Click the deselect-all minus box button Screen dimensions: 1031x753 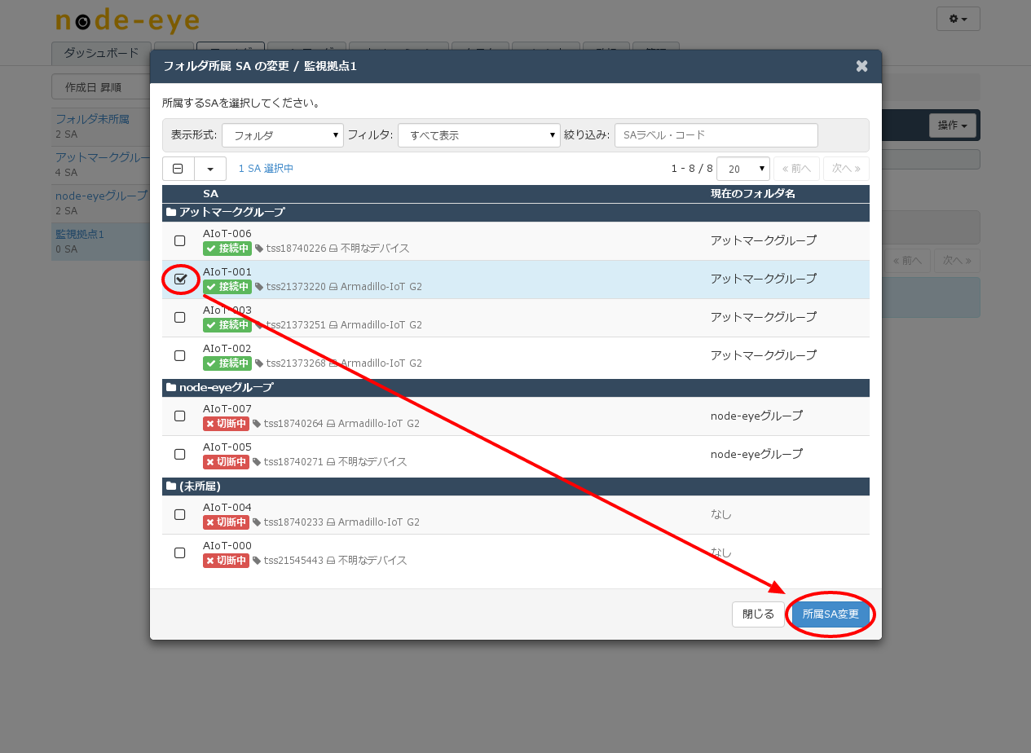pyautogui.click(x=178, y=169)
